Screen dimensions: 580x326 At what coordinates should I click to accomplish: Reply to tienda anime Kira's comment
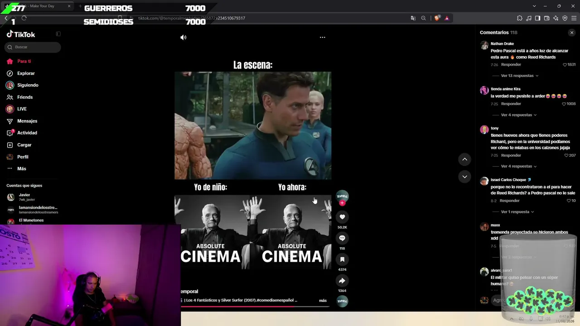pyautogui.click(x=511, y=104)
